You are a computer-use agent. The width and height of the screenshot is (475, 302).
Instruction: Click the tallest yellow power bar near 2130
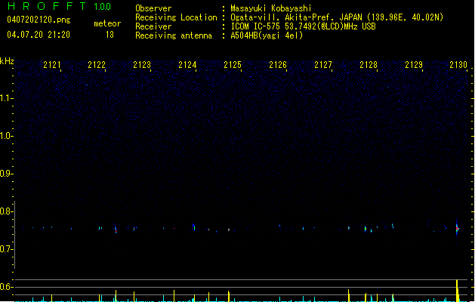[457, 291]
